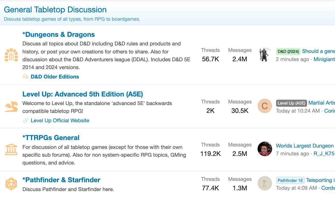This screenshot has width=335, height=197.
Task: Click the orange C avatar in the A5E row
Action: (265, 106)
